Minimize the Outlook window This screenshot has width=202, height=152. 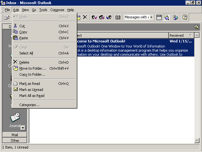(188, 3)
